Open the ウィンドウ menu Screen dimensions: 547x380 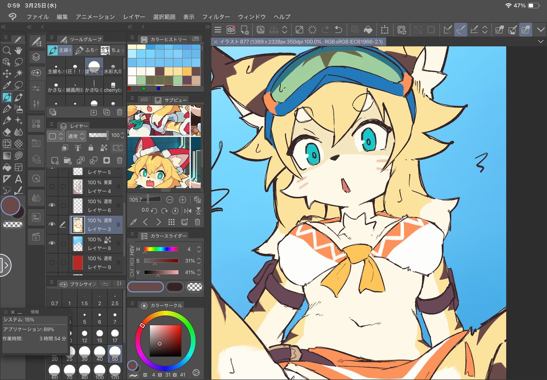[252, 17]
